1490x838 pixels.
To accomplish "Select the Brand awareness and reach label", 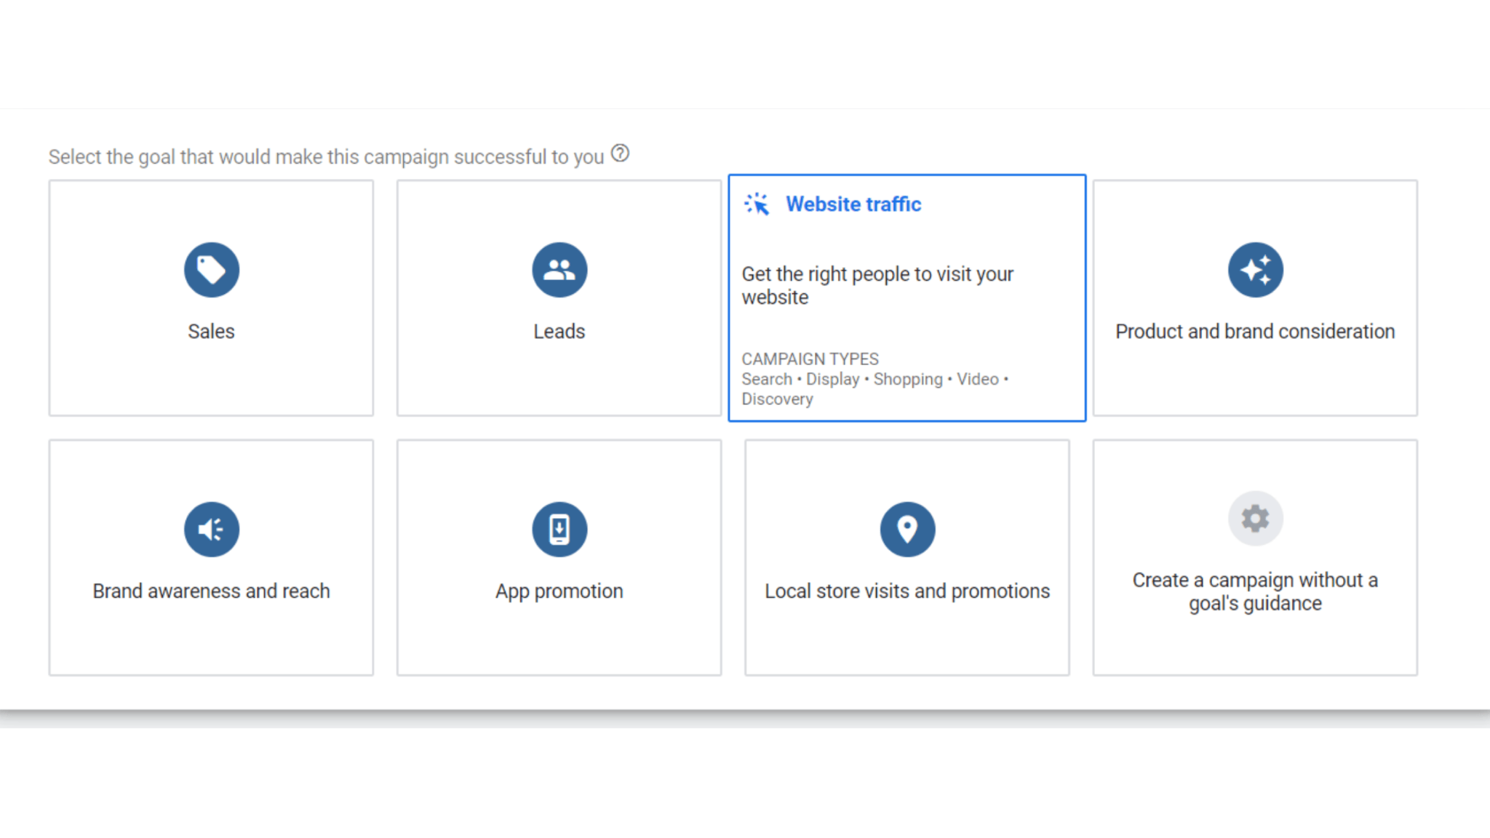I will (211, 591).
